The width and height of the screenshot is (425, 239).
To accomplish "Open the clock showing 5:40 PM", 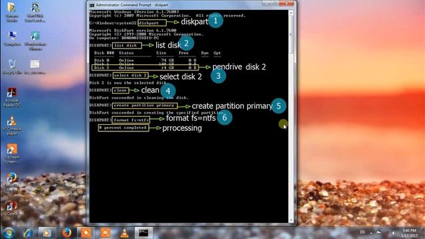I will click(409, 233).
